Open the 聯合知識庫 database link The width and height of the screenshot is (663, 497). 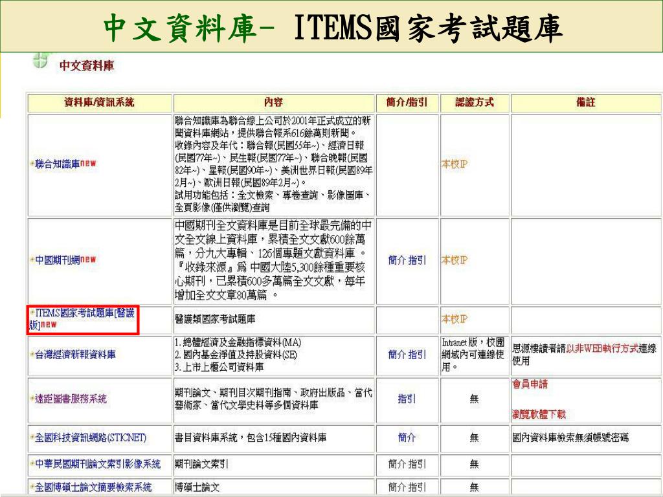point(58,164)
